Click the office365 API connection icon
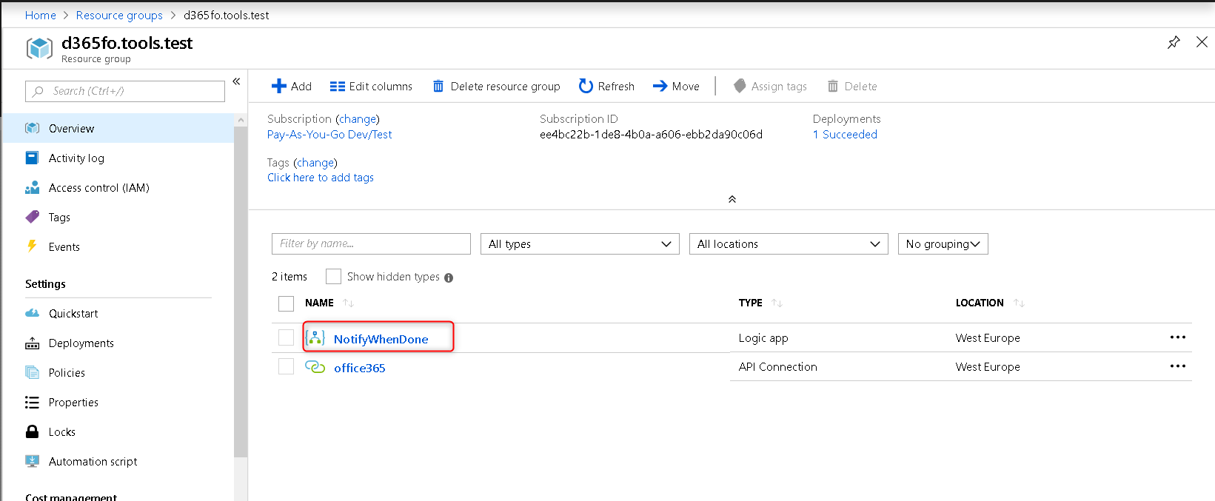 [x=315, y=367]
